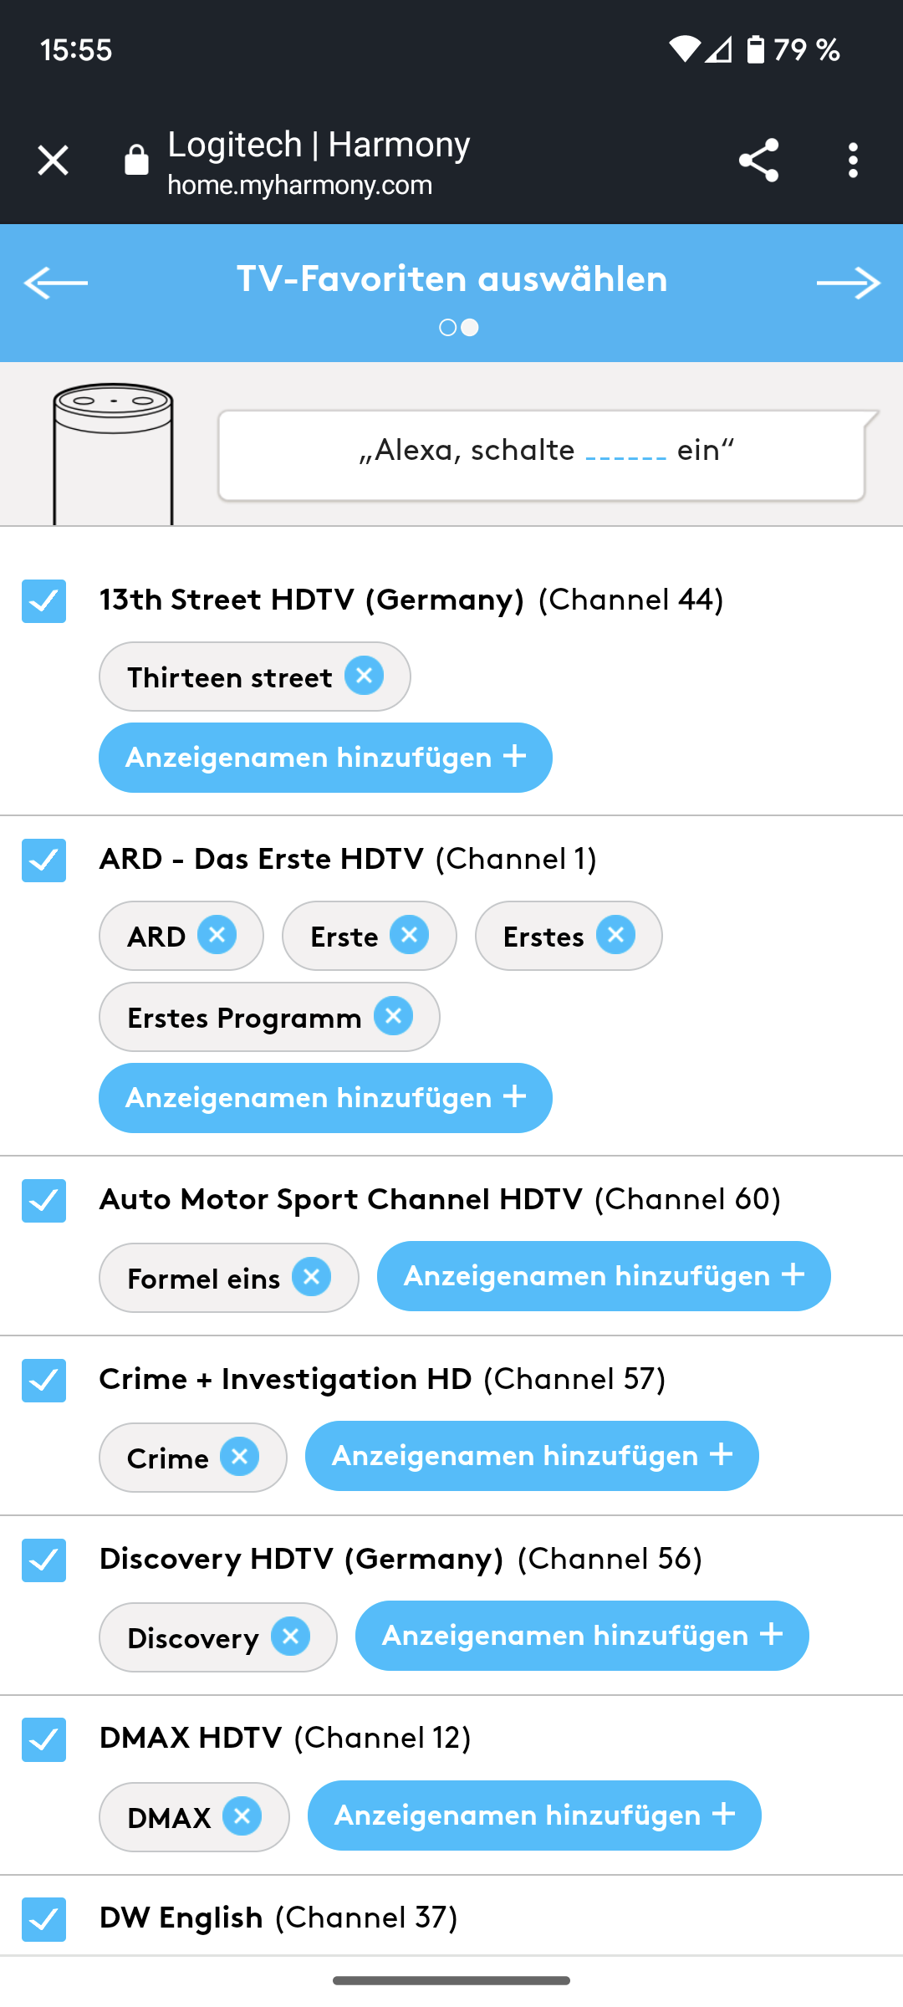
Task: Remove the 'Crime' name tag
Action: [239, 1457]
